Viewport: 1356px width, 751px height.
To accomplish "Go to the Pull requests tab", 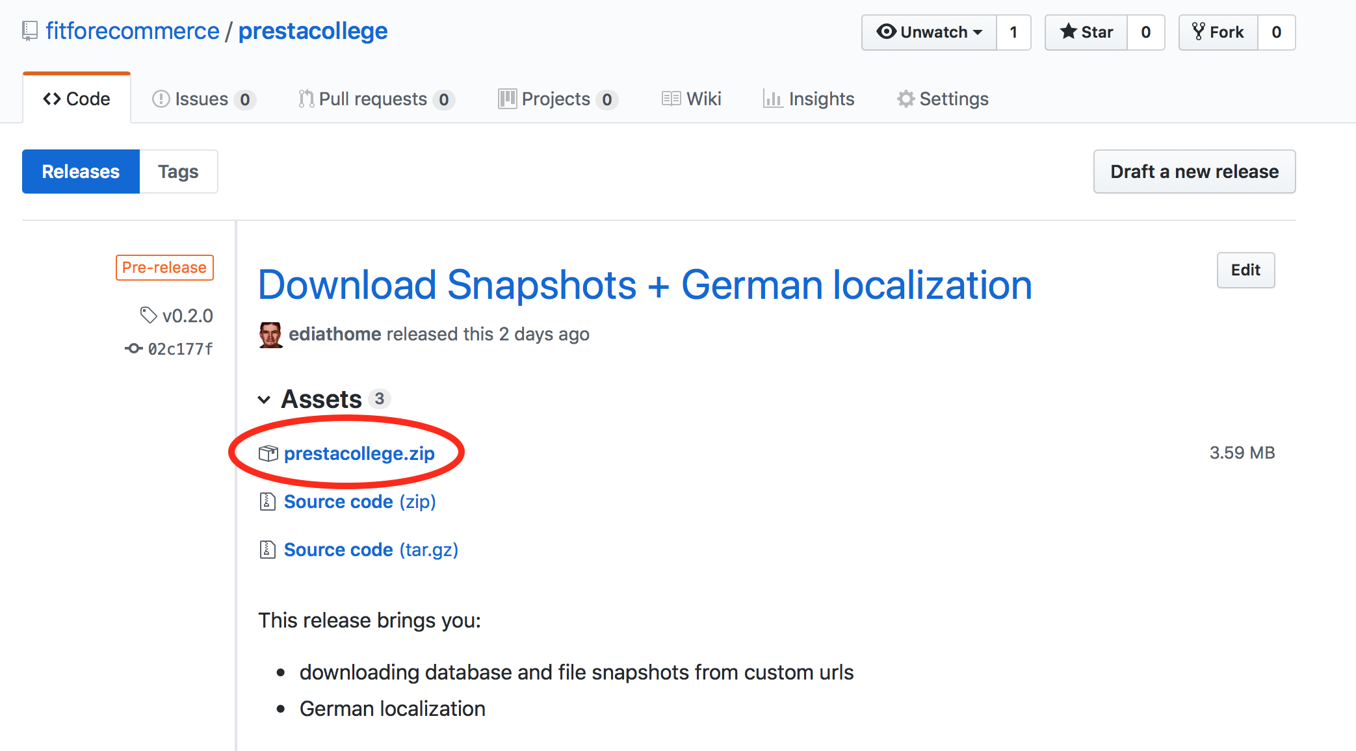I will click(x=376, y=99).
